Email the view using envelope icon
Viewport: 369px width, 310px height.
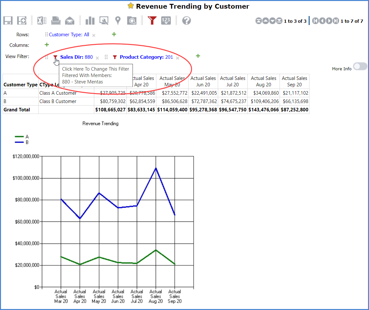coord(70,21)
